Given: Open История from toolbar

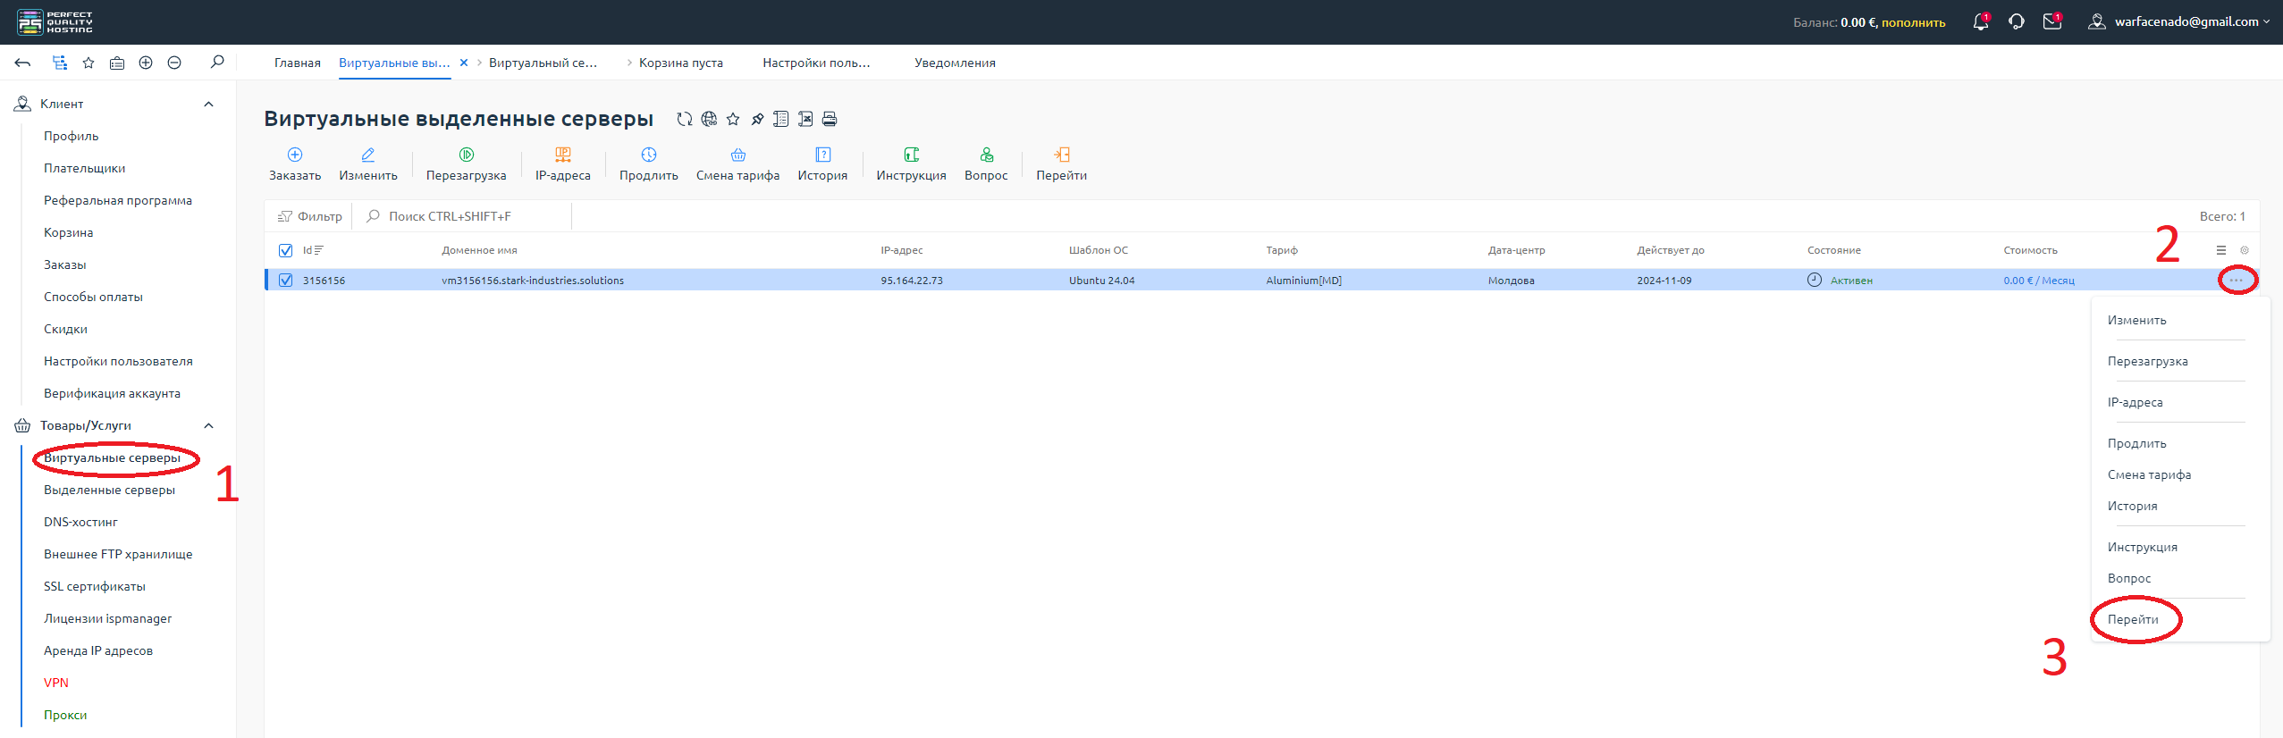Looking at the screenshot, I should [822, 164].
